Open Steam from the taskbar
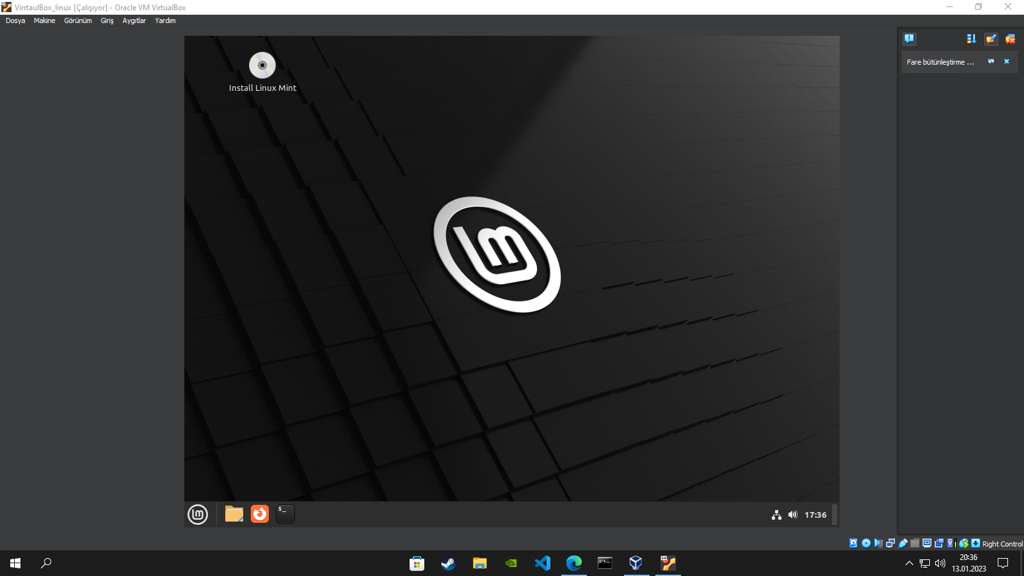Screen dimensions: 1024x576 449,563
